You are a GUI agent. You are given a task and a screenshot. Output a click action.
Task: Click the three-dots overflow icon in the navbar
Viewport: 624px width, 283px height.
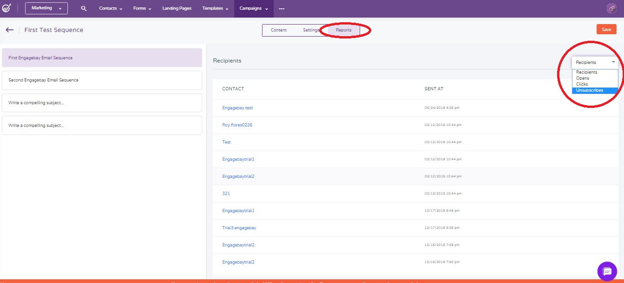pyautogui.click(x=282, y=8)
